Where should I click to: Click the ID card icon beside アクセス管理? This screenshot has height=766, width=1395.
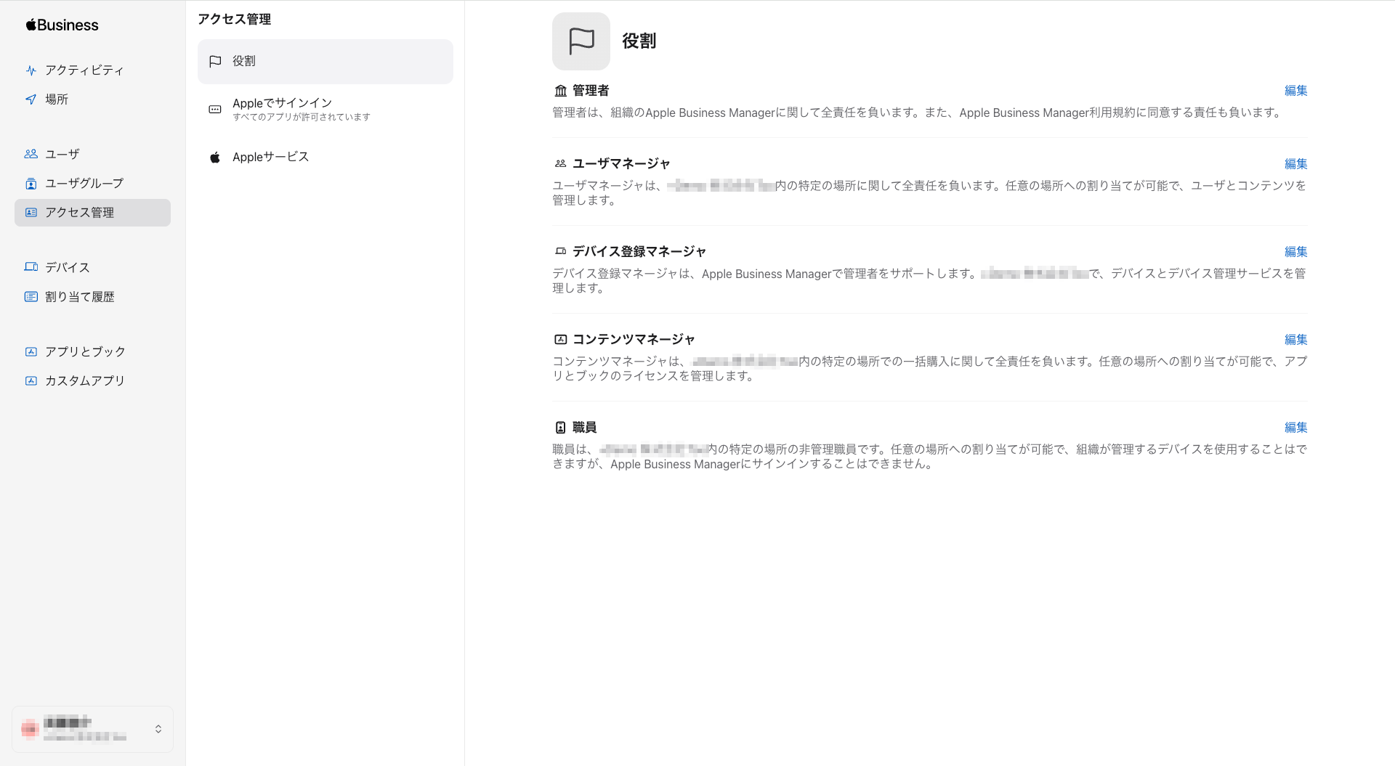click(31, 213)
